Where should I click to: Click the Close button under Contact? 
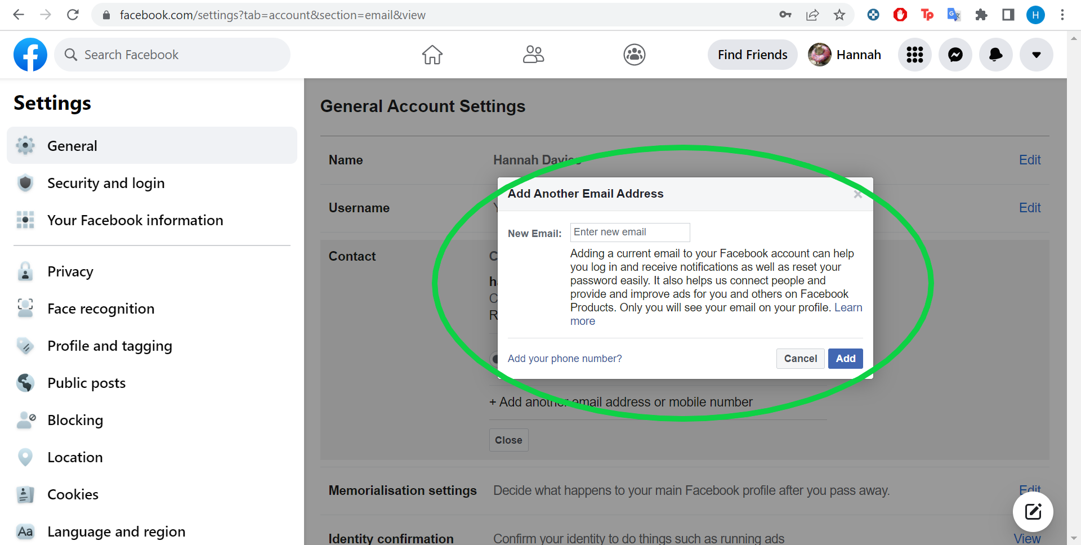click(x=508, y=440)
